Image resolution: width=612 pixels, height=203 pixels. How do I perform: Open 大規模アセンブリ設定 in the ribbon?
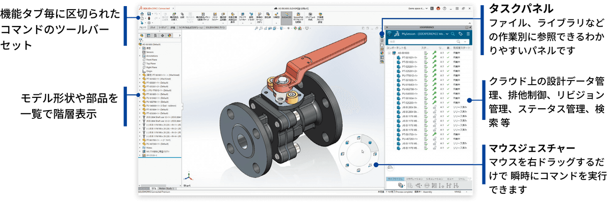(320, 17)
